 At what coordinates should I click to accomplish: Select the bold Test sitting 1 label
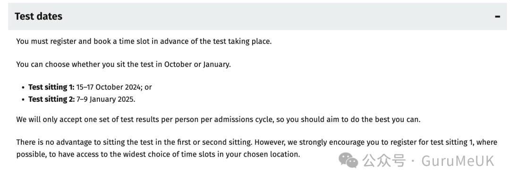pyautogui.click(x=51, y=87)
